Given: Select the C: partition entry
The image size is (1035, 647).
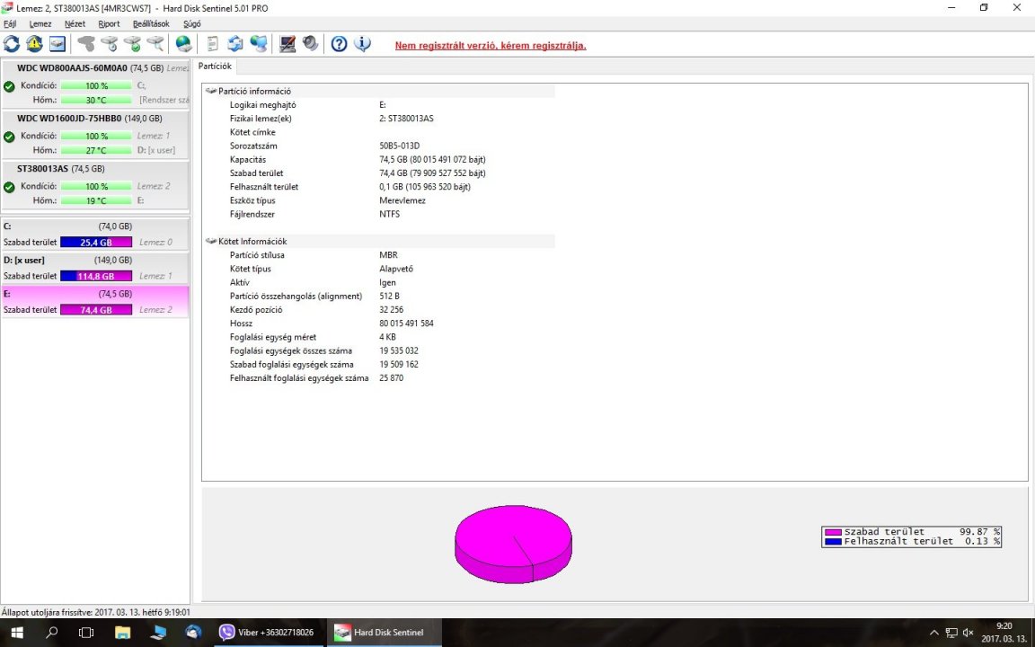Looking at the screenshot, I should tap(96, 235).
